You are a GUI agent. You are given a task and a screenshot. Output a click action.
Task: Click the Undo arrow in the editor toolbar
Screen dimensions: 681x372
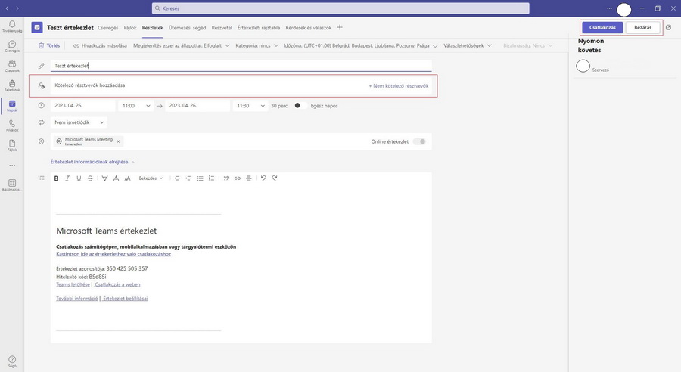pyautogui.click(x=263, y=178)
